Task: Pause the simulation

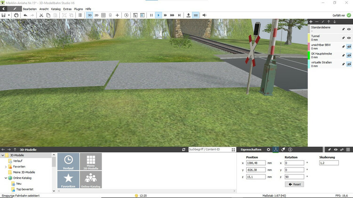Action: pyautogui.click(x=151, y=16)
